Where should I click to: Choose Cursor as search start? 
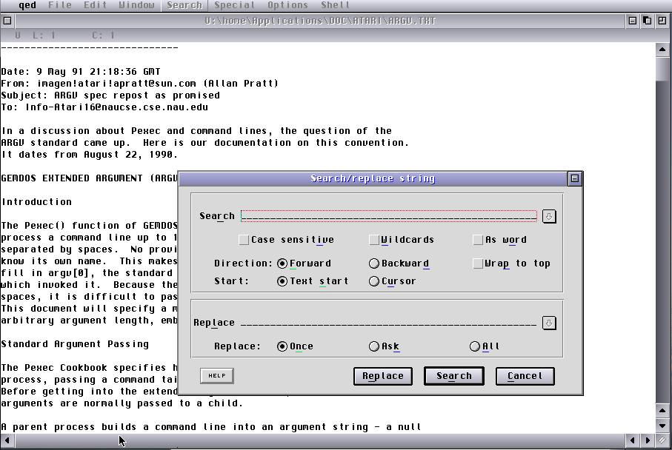point(374,281)
